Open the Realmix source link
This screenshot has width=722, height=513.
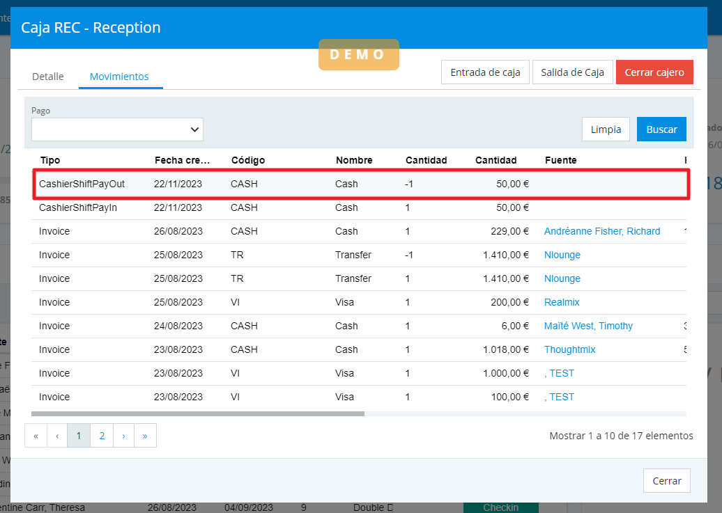coord(562,302)
